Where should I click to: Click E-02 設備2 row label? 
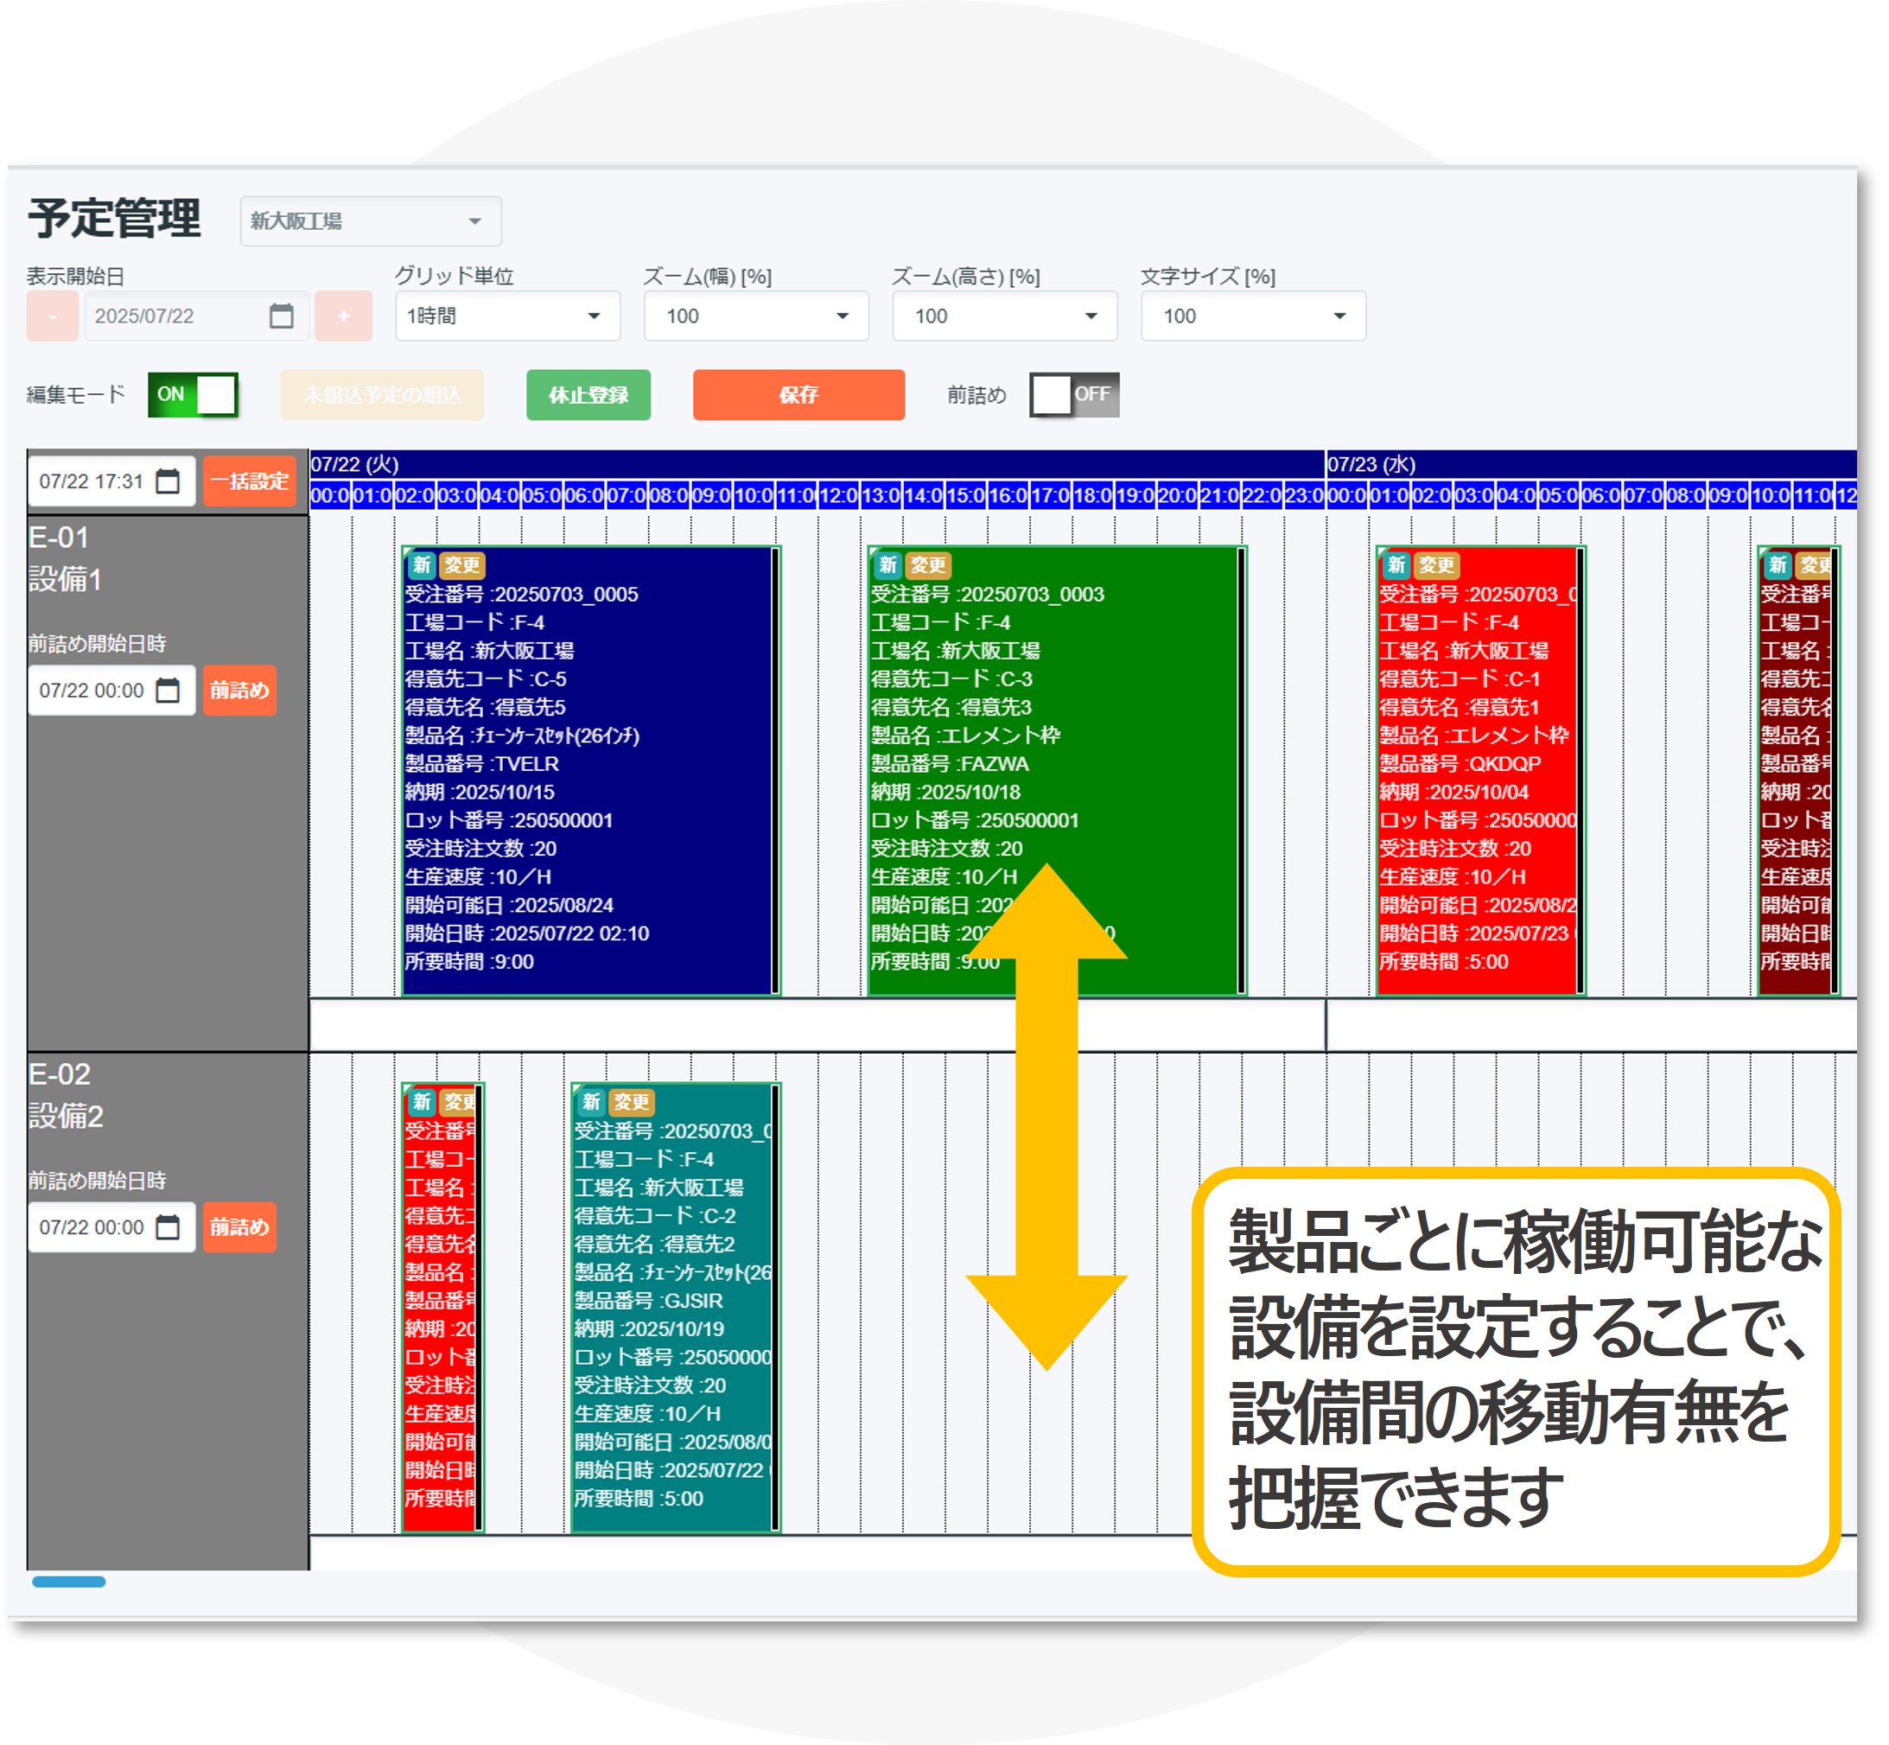(x=65, y=1094)
